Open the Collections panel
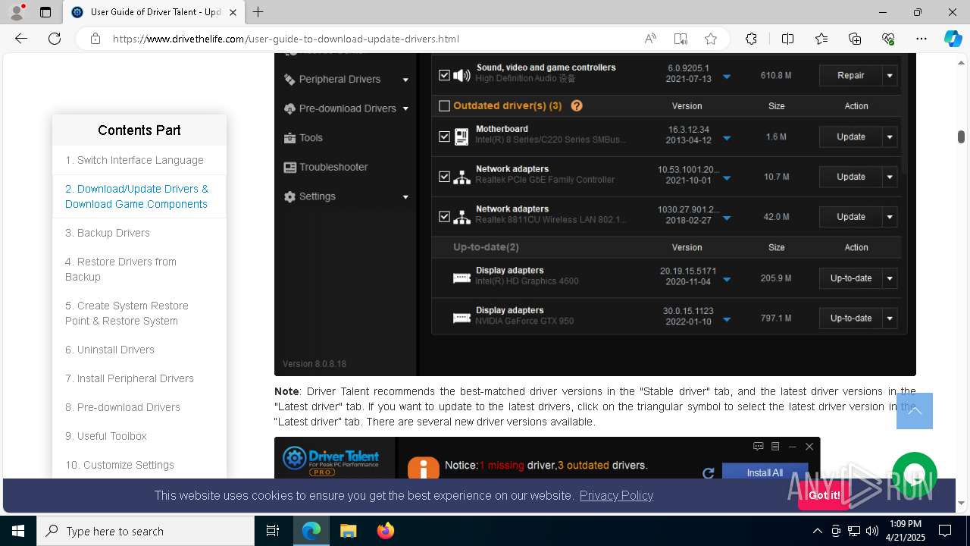This screenshot has width=970, height=546. (x=855, y=39)
